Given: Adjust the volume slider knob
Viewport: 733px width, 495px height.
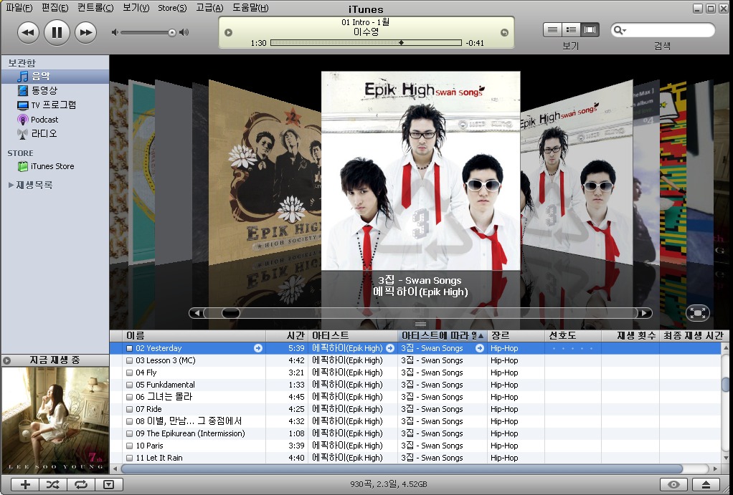Looking at the screenshot, I should [172, 33].
